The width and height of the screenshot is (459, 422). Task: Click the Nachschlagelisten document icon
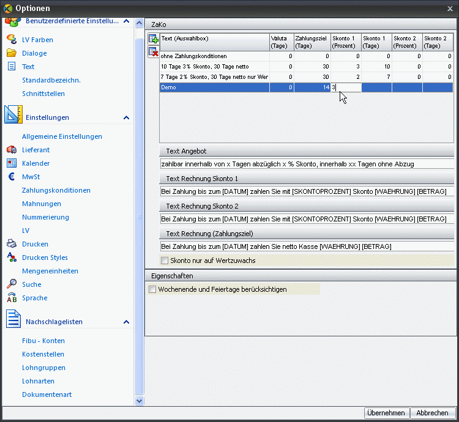click(13, 319)
